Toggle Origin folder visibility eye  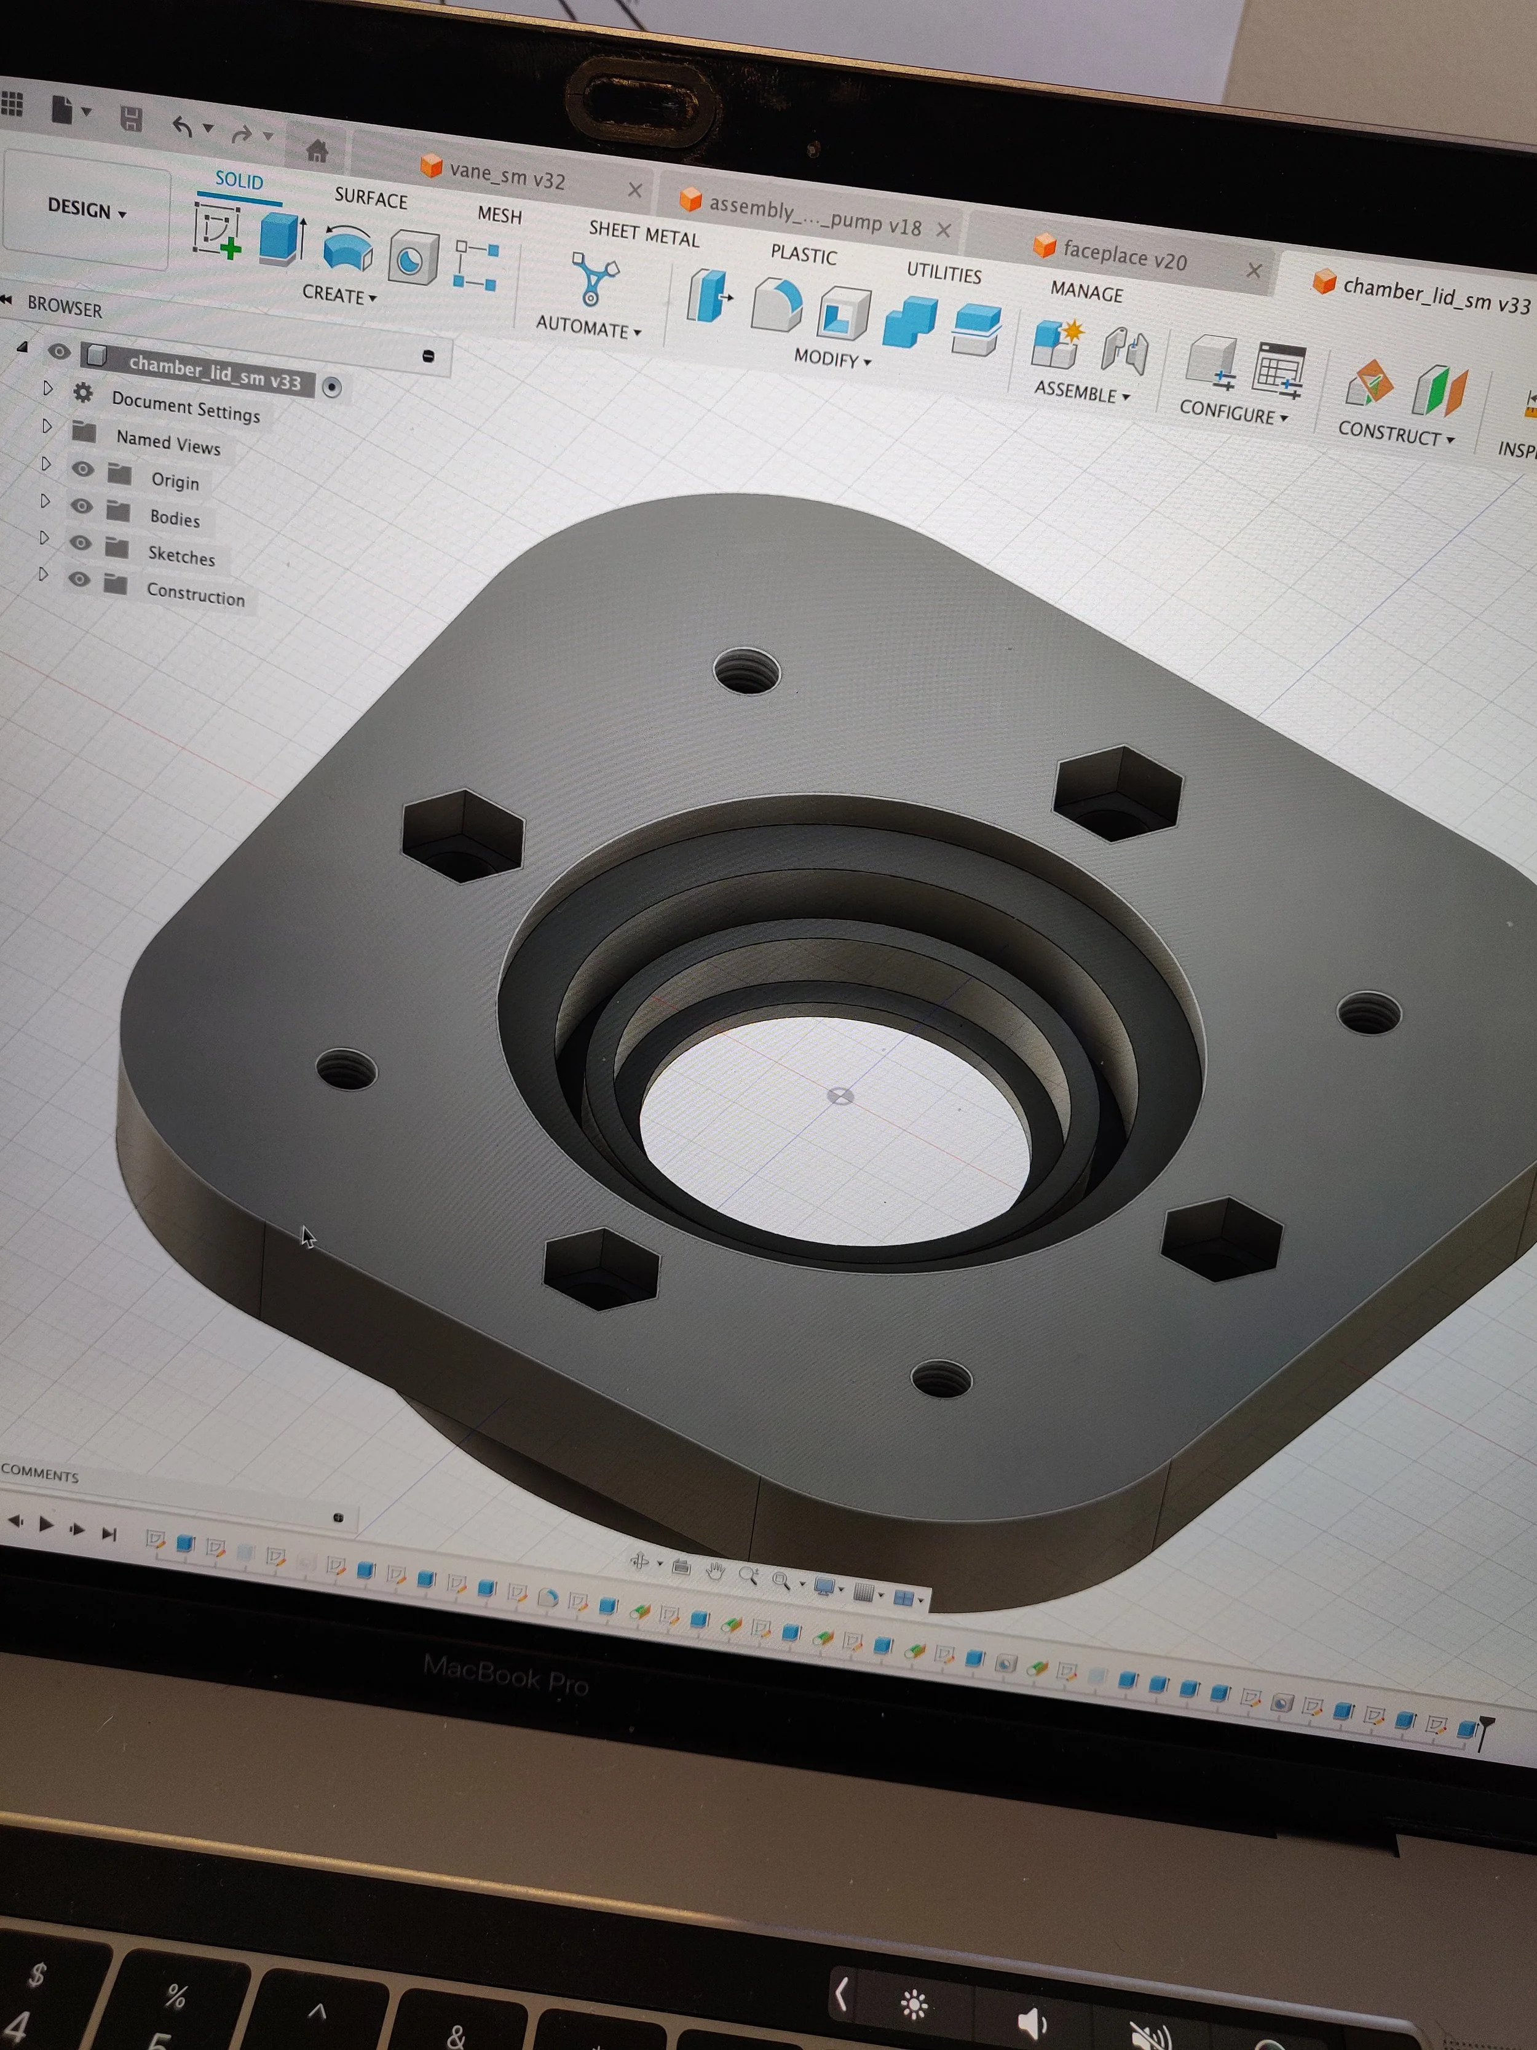[82, 469]
